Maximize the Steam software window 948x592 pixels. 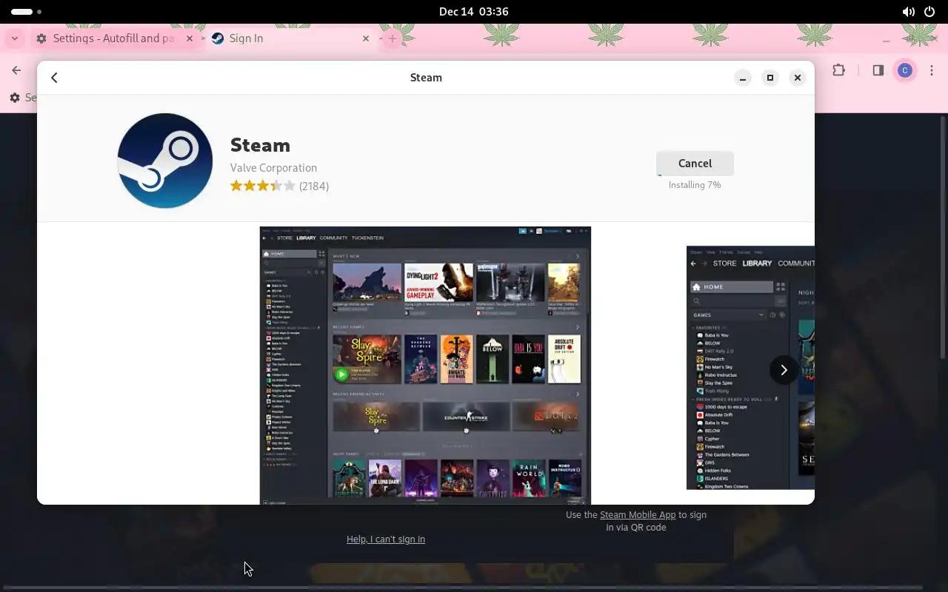coord(770,78)
